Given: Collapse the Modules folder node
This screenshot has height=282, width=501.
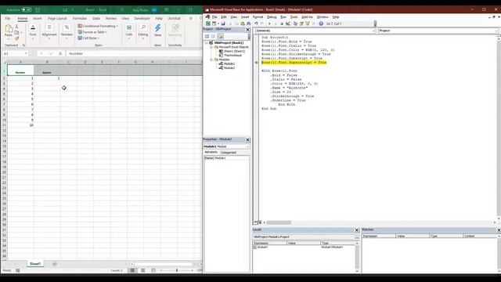Looking at the screenshot, I should click(211, 60).
